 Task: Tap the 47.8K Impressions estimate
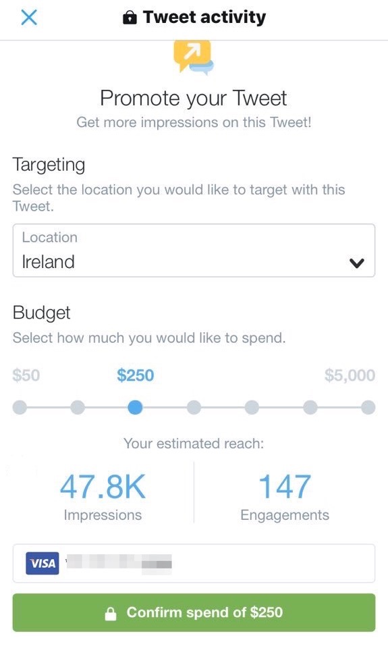pyautogui.click(x=103, y=497)
